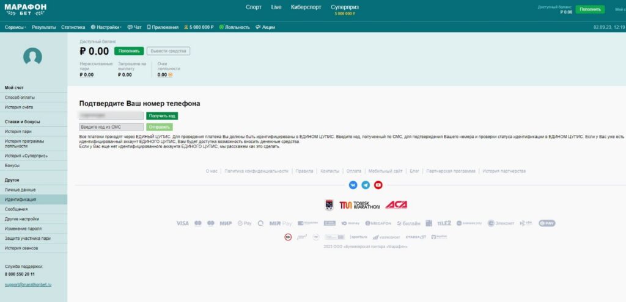Click the phone number input field
Screen dimensions: 626x302
click(x=111, y=115)
